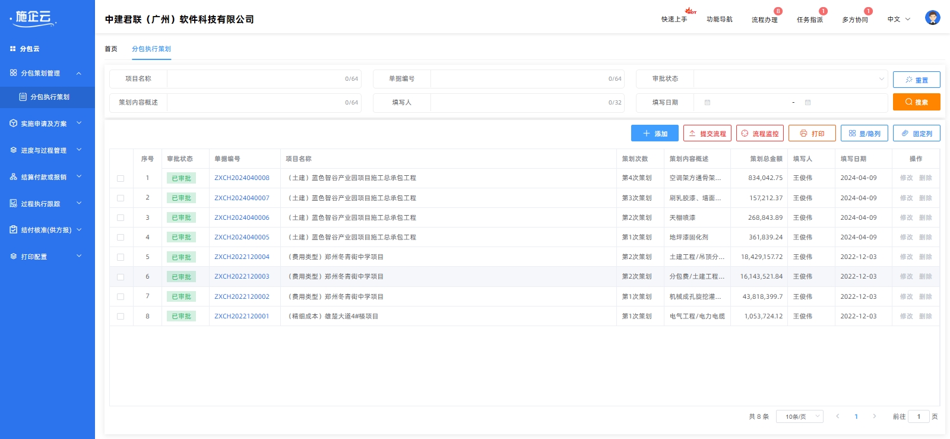Click the 重置 reset button
This screenshot has width=950, height=439.
point(916,80)
